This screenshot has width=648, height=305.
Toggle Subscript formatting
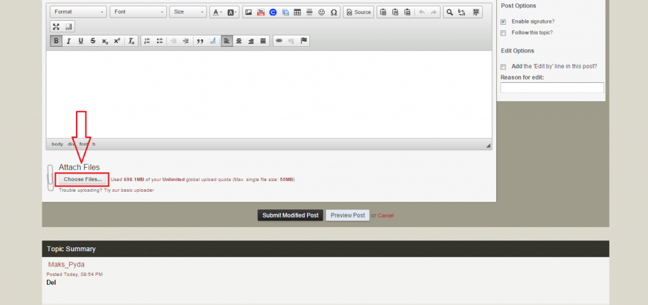coord(105,40)
